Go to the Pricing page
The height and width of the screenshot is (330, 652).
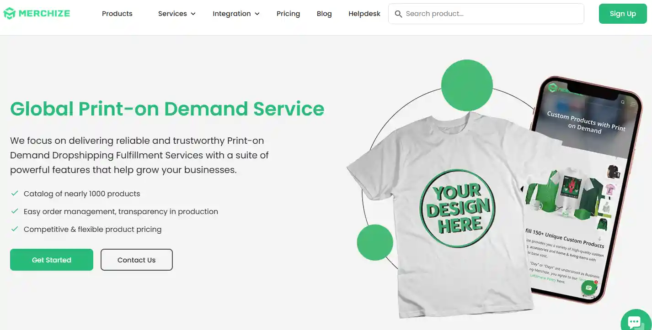[288, 14]
